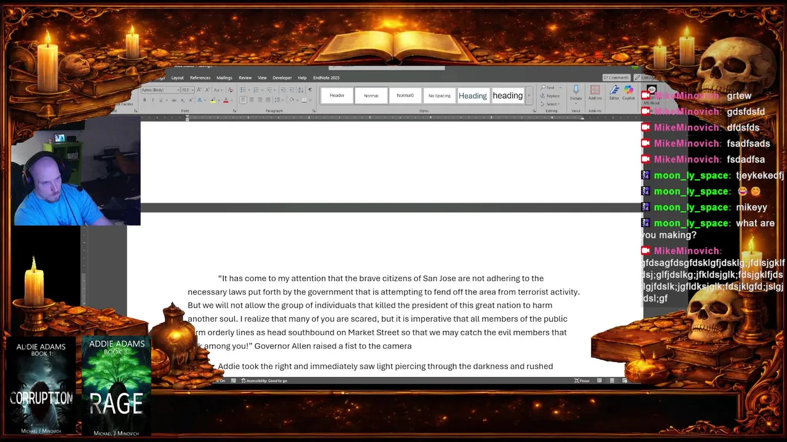787x442 pixels.
Task: Apply the Header style
Action: (337, 96)
